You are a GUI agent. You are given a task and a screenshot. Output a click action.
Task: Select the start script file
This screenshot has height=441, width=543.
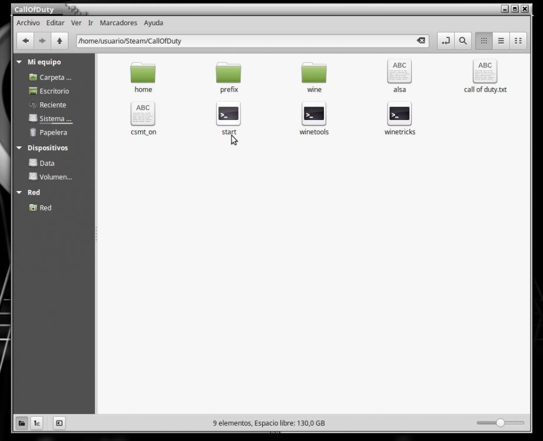point(229,119)
